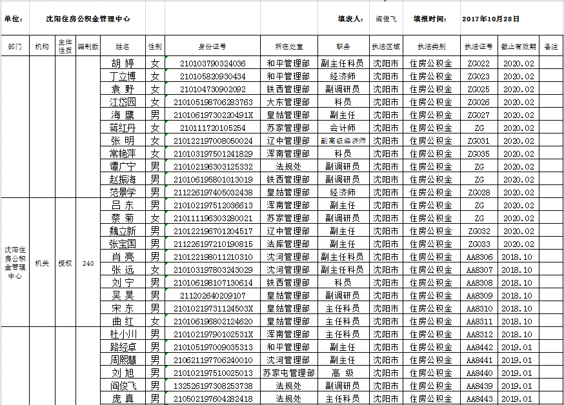Click ID number 132526197308253738
Image resolution: width=564 pixels, height=405 pixels.
pos(214,386)
